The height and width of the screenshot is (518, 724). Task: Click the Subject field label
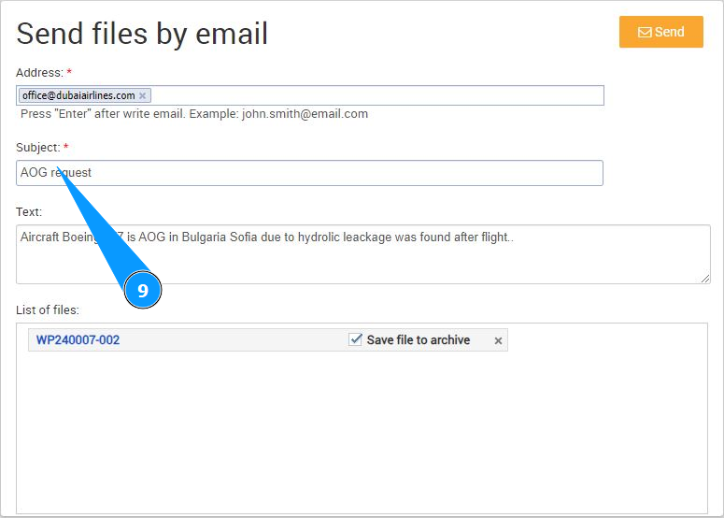point(37,148)
